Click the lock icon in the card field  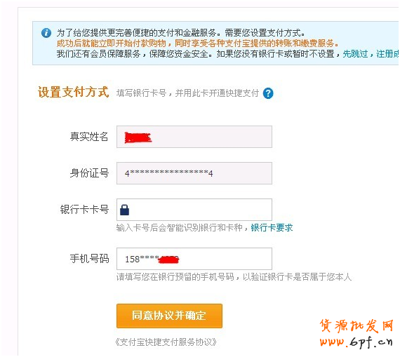(124, 210)
